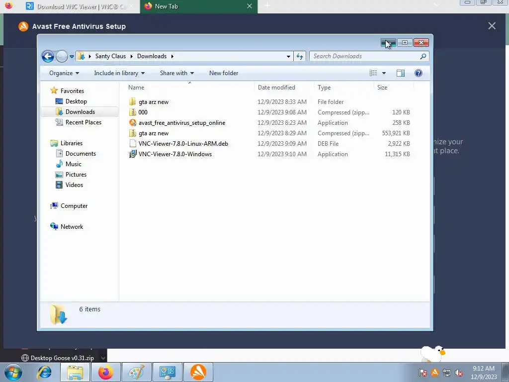Create a New folder

click(224, 73)
